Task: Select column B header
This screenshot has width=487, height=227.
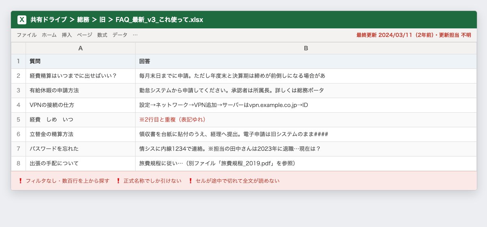Action: [x=306, y=48]
